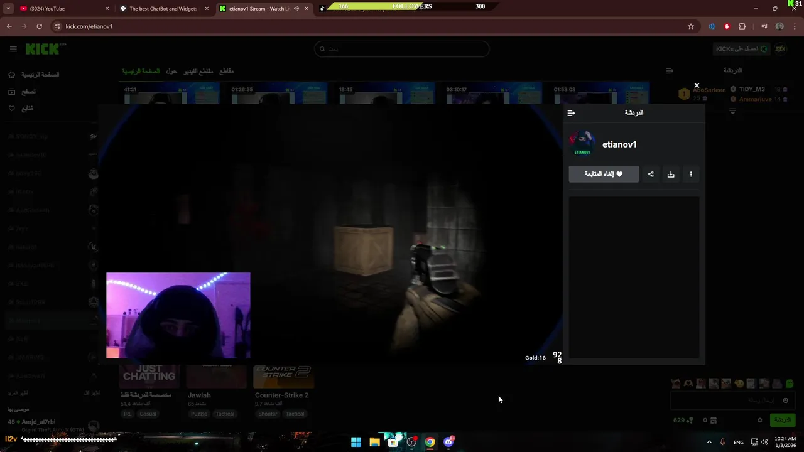The image size is (804, 452).
Task: Click the Casual tag
Action: [148, 414]
